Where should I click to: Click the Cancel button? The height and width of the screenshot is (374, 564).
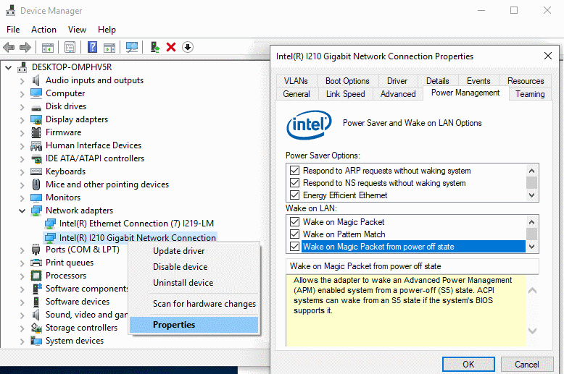click(x=526, y=365)
